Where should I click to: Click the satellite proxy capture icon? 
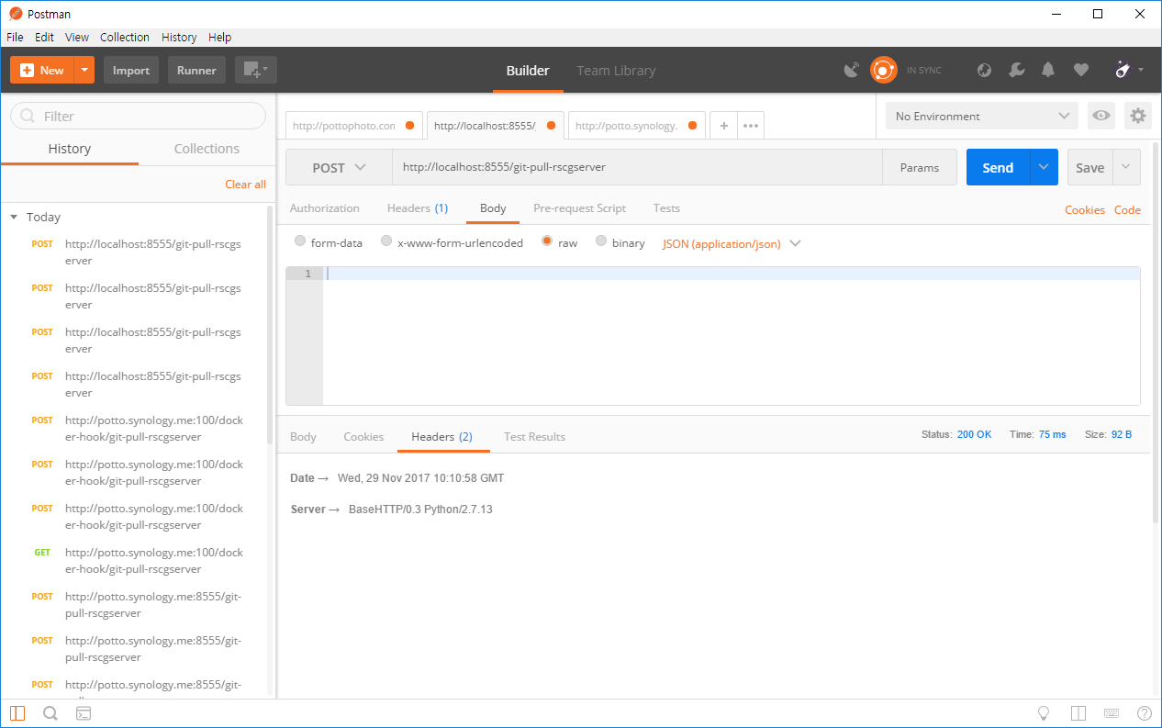point(851,70)
